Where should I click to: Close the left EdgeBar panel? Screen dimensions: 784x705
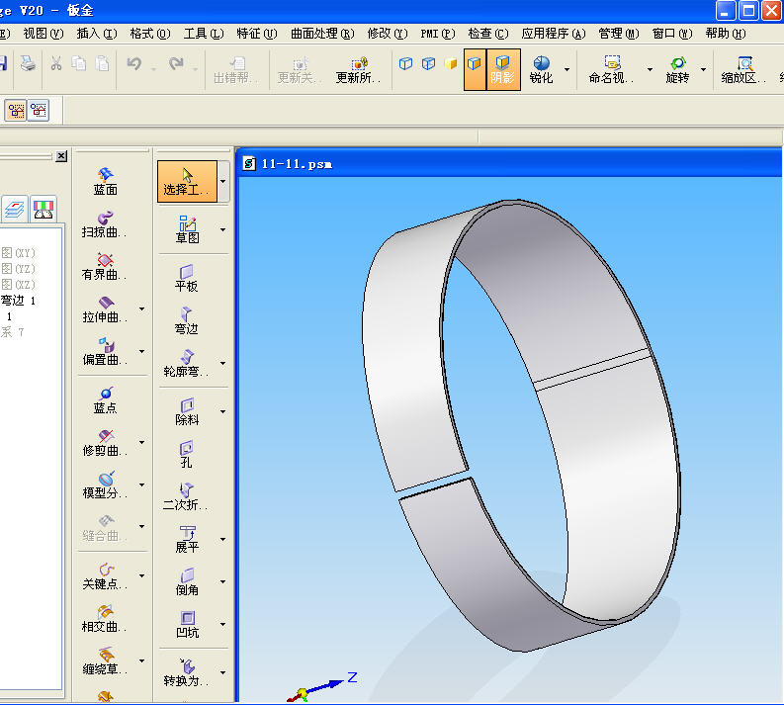pyautogui.click(x=61, y=156)
